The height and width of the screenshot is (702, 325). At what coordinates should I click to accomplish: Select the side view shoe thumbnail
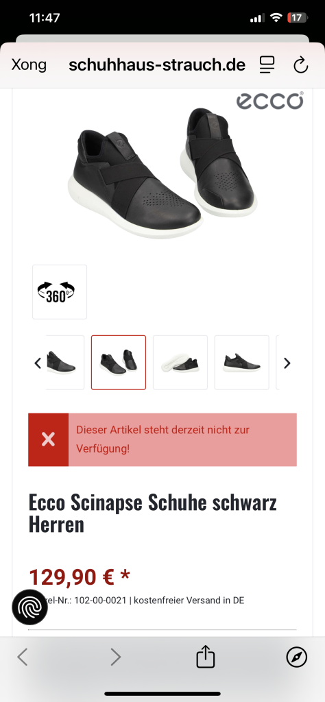(x=242, y=363)
